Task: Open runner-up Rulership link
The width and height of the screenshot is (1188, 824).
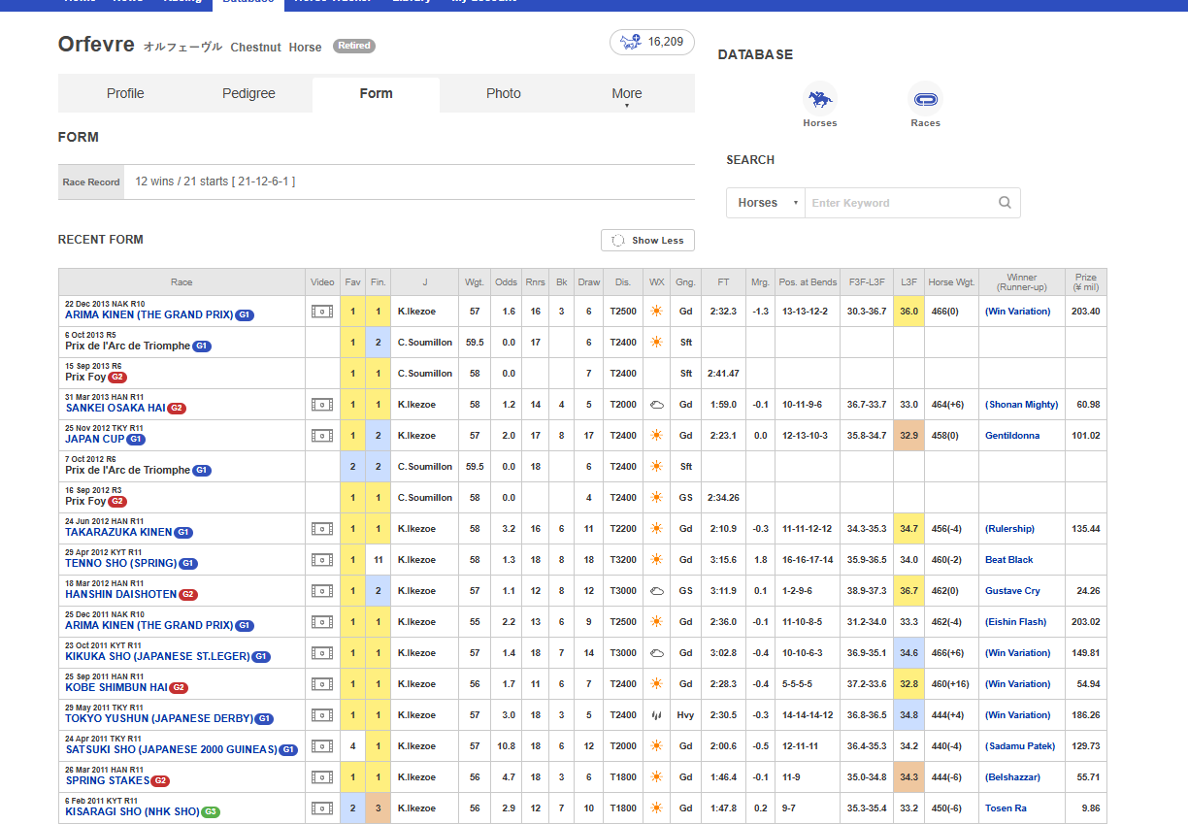Action: [1009, 529]
